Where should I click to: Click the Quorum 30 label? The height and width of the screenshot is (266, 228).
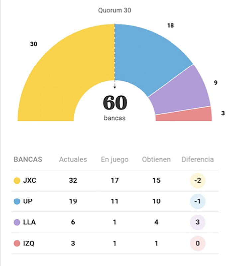(115, 10)
